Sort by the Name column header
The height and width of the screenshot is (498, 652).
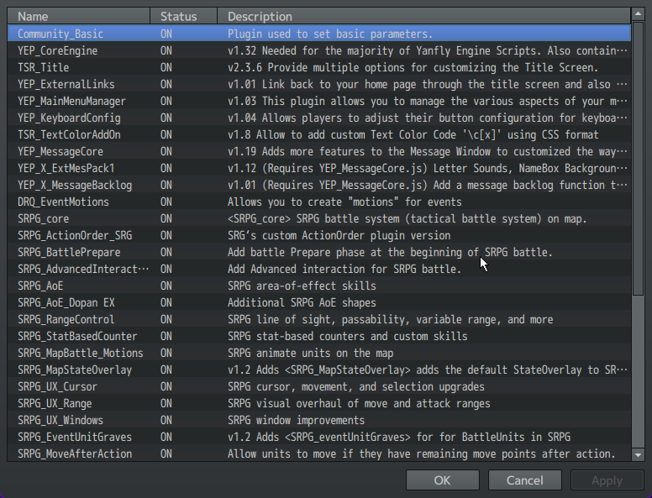79,16
